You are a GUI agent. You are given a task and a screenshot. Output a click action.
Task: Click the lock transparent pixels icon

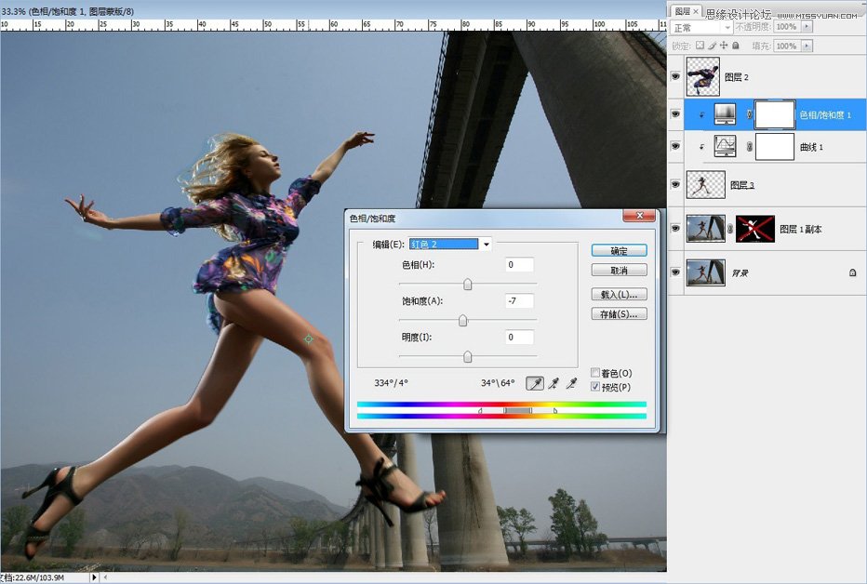click(700, 46)
